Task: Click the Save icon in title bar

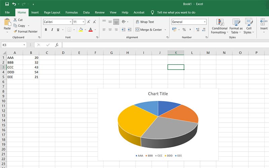Action: point(7,4)
